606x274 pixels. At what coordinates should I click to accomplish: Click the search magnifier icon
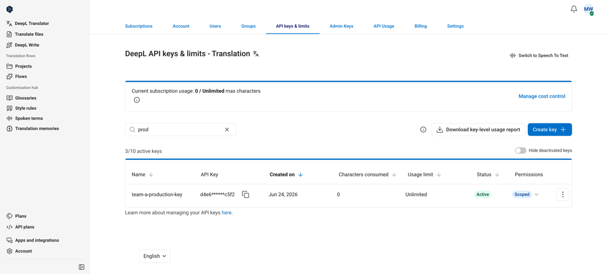pos(132,130)
